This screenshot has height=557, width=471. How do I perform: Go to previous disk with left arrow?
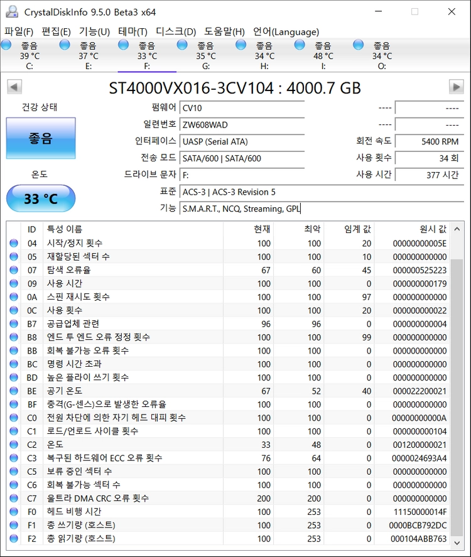click(14, 87)
